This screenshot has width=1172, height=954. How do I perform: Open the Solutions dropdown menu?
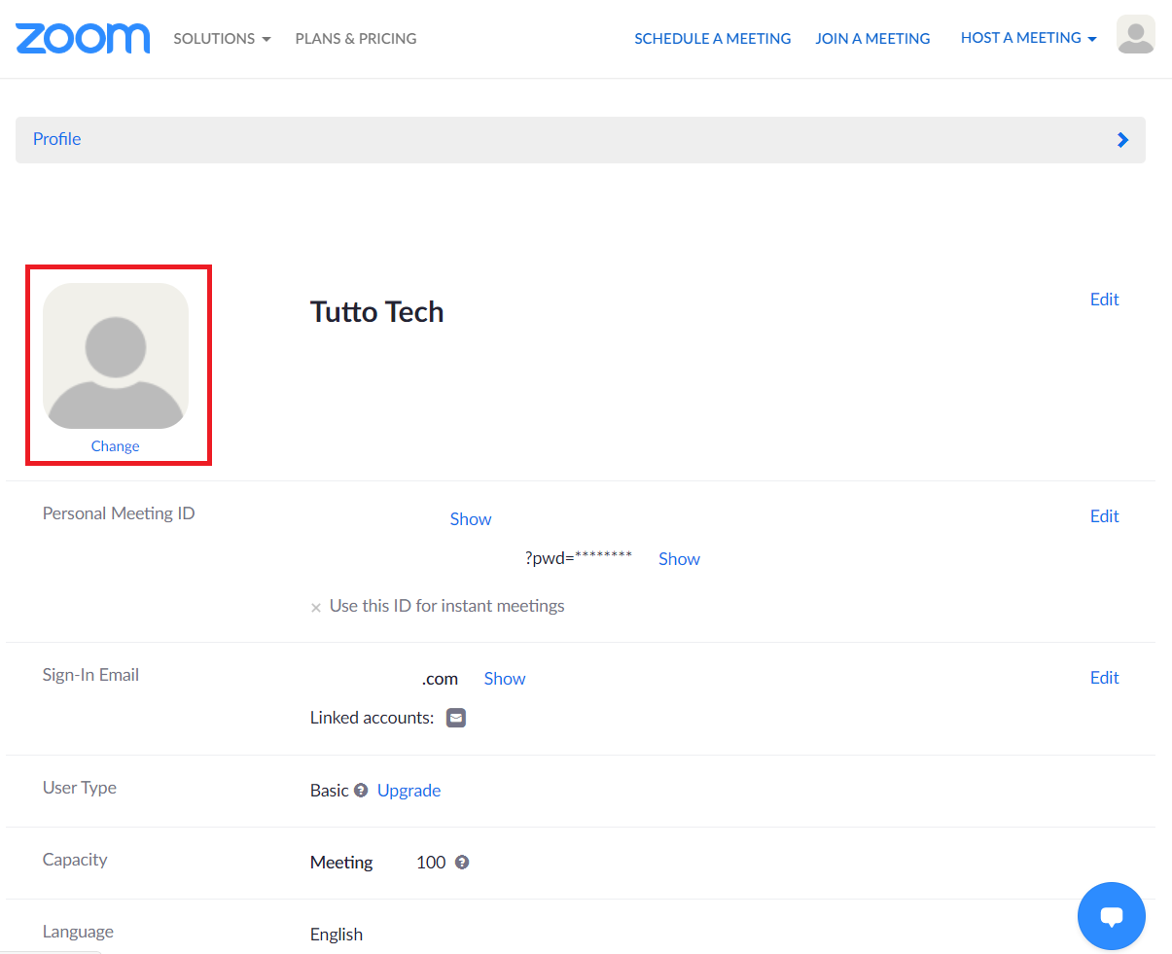click(222, 39)
